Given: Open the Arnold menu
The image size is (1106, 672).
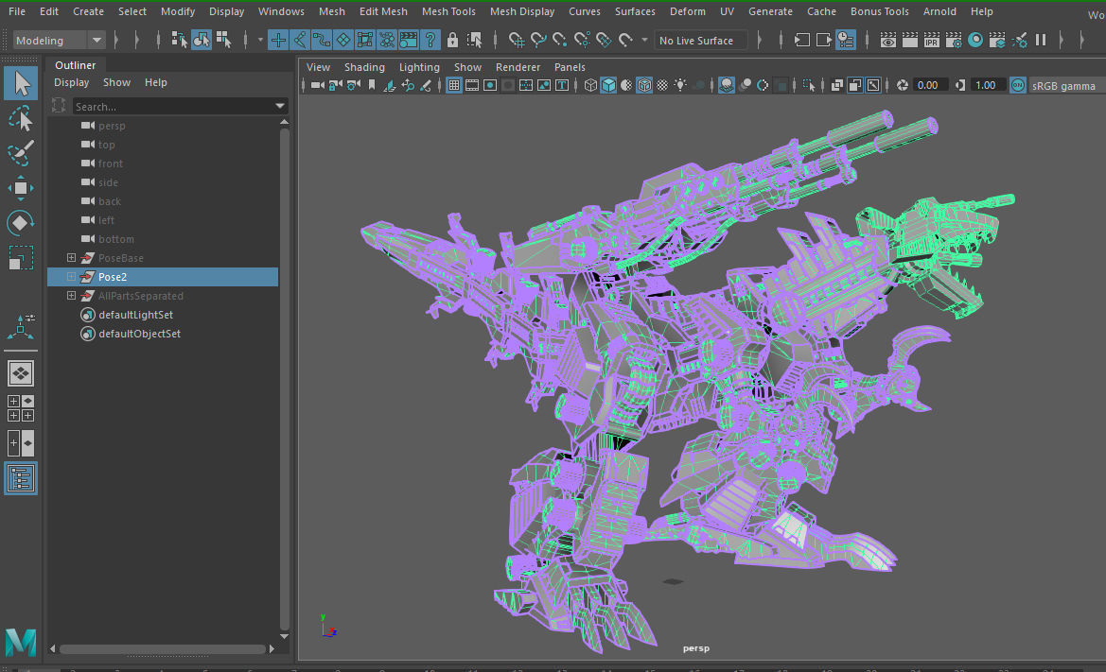Looking at the screenshot, I should click(x=939, y=11).
